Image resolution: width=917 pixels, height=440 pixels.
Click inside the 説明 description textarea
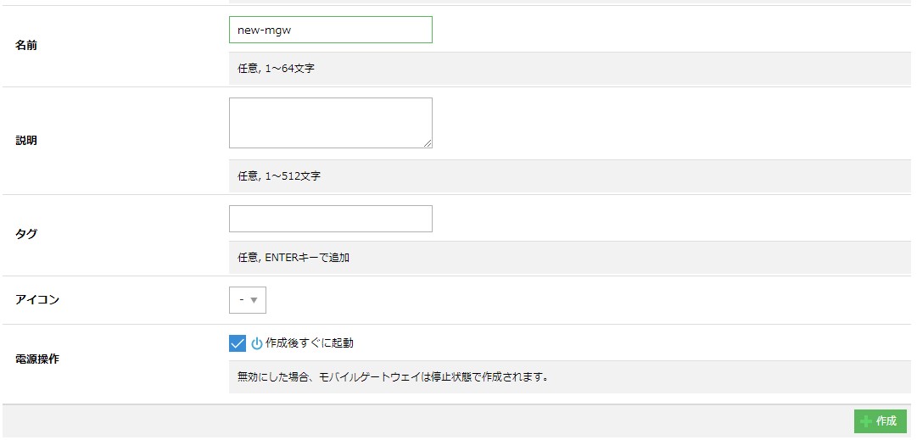(x=330, y=123)
